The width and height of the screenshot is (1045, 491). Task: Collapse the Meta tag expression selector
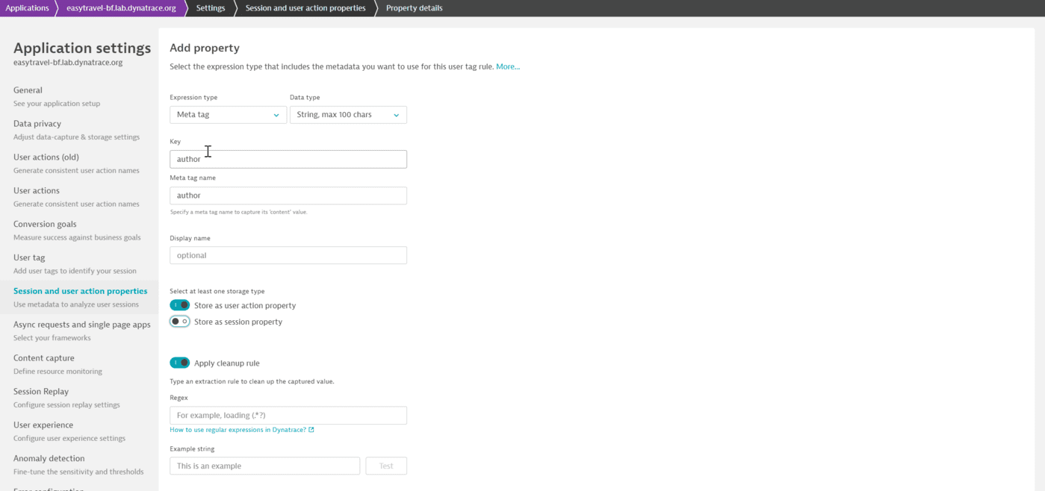[276, 114]
